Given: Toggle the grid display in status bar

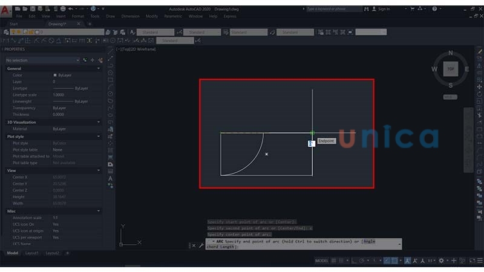Looking at the screenshot, I should (335, 261).
